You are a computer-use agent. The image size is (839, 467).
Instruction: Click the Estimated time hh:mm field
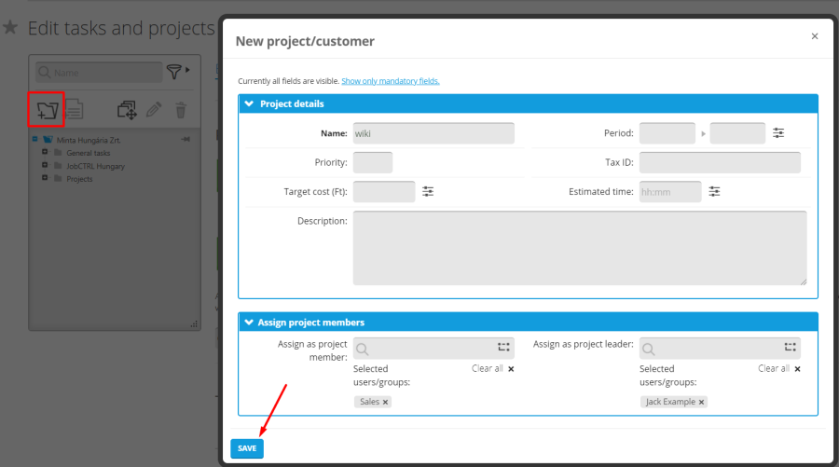coord(670,191)
